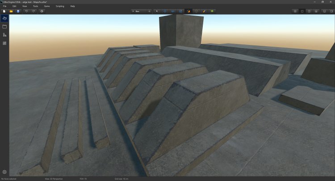335x181 pixels.
Task: Open the project folder panel in sidebar
Action: tap(4, 27)
